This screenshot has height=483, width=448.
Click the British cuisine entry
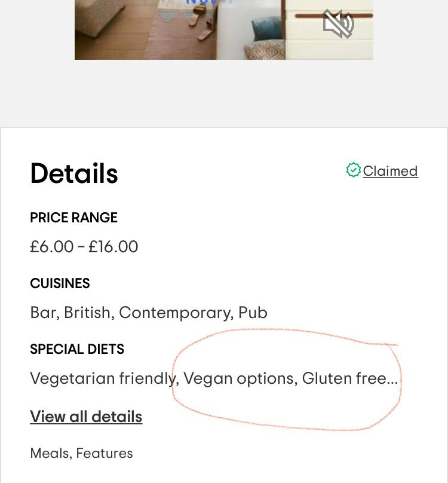[87, 313]
